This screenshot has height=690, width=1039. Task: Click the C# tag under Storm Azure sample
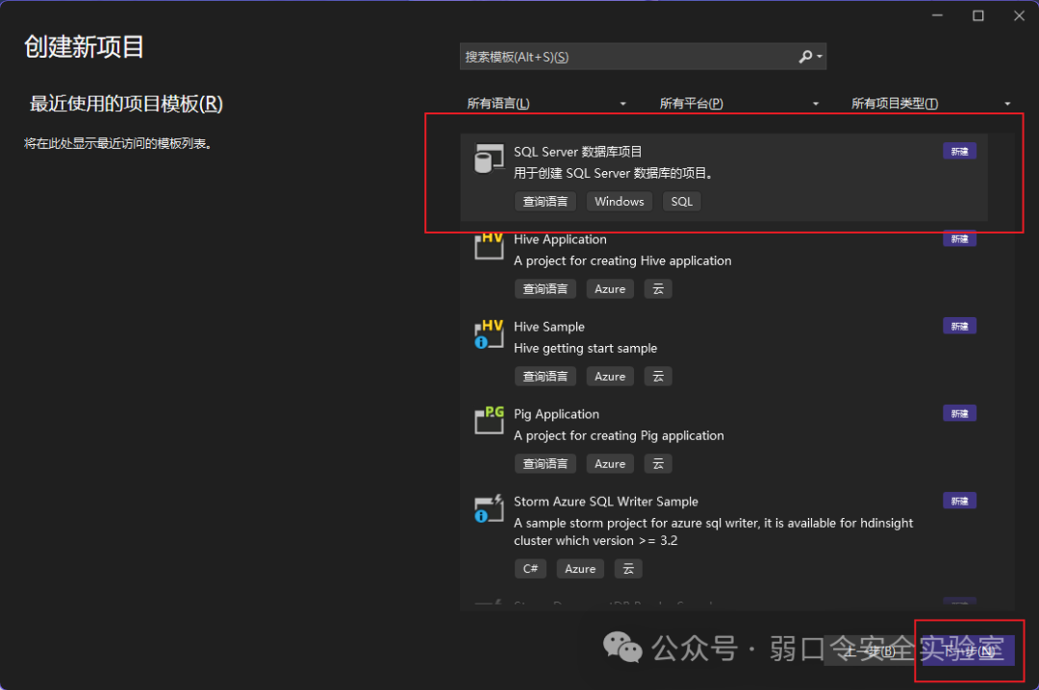point(531,569)
